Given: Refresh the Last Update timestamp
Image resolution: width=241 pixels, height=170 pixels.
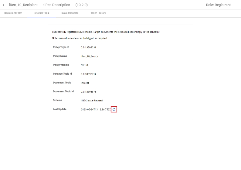Looking at the screenshot, I should click(x=114, y=110).
